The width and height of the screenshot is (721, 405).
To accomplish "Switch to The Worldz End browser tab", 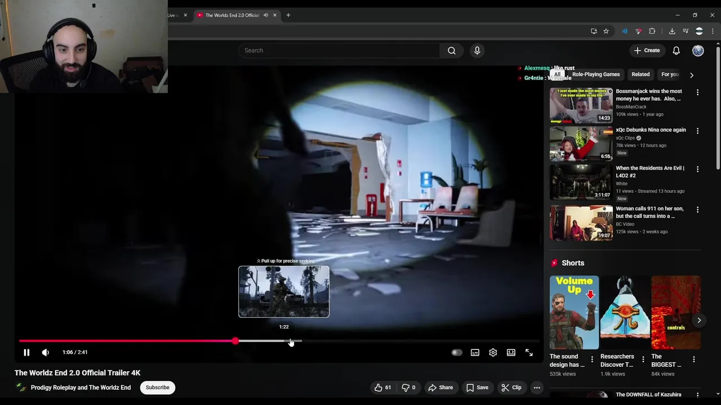I will coord(232,15).
